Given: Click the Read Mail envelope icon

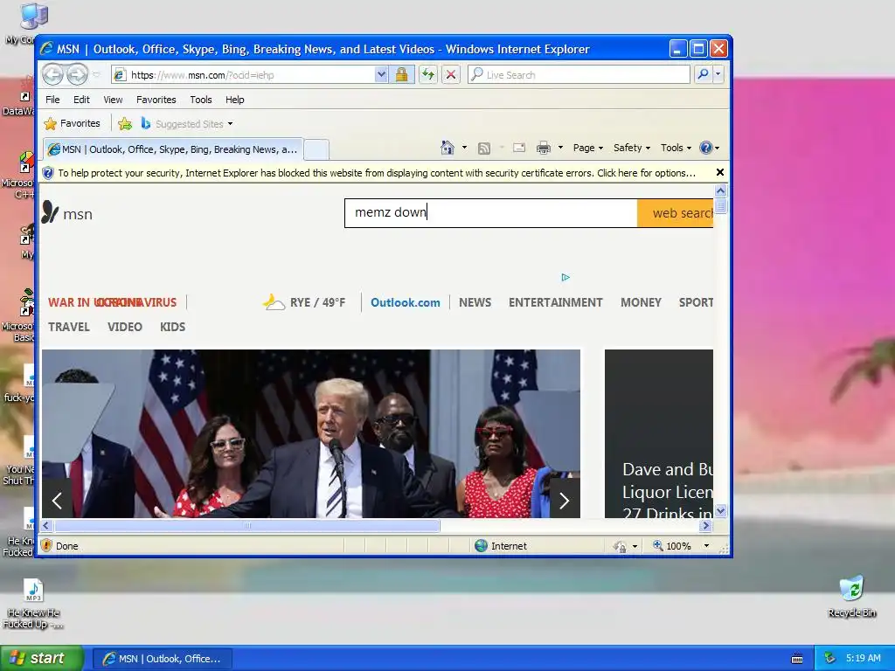Looking at the screenshot, I should point(519,148).
